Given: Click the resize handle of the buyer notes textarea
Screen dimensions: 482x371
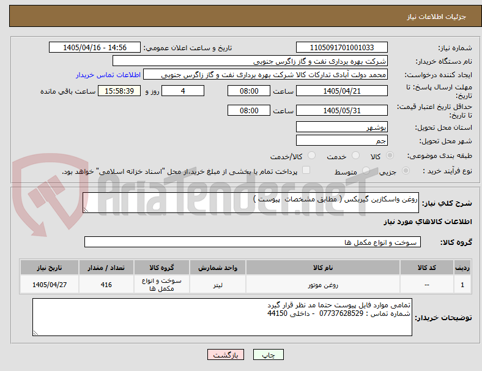Looking at the screenshot, I should [x=35, y=332].
